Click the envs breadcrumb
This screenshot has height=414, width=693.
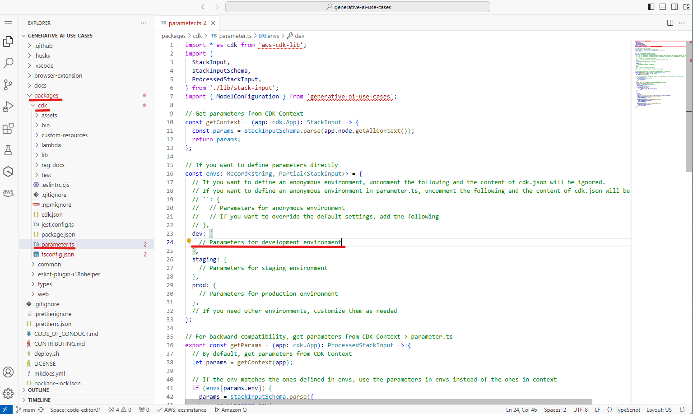pos(270,36)
